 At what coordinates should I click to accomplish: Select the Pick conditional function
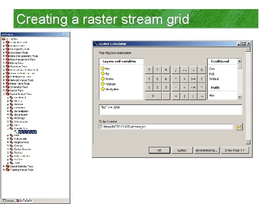pos(212,74)
